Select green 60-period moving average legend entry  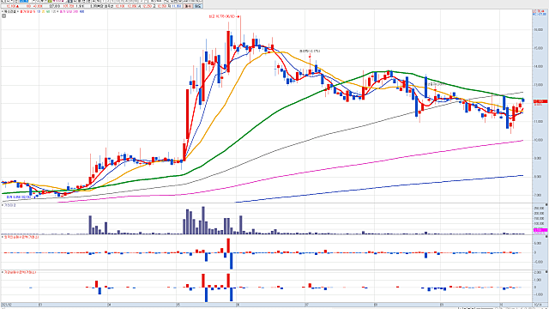pos(48,11)
